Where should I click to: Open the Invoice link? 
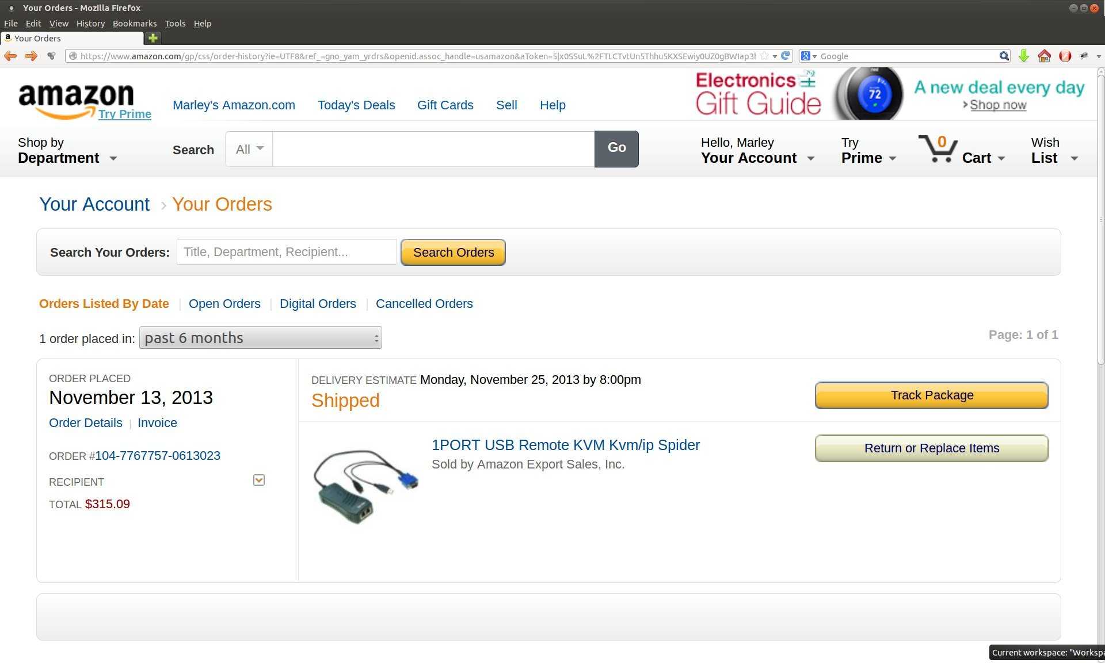point(157,423)
